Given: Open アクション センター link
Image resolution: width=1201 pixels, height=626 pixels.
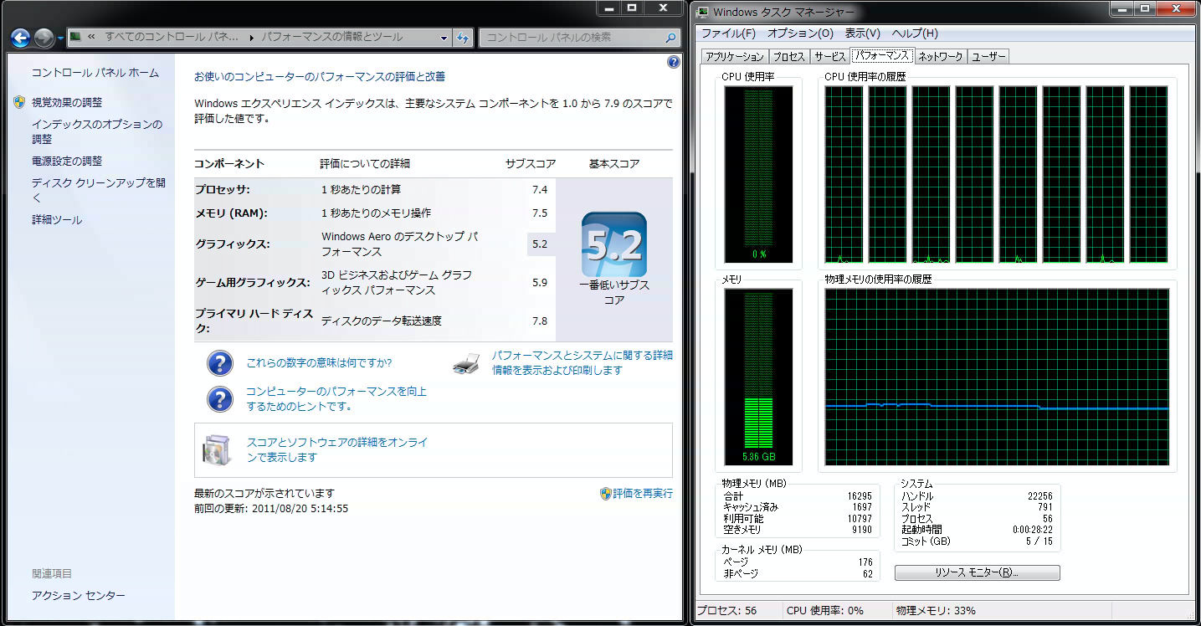Looking at the screenshot, I should (78, 596).
